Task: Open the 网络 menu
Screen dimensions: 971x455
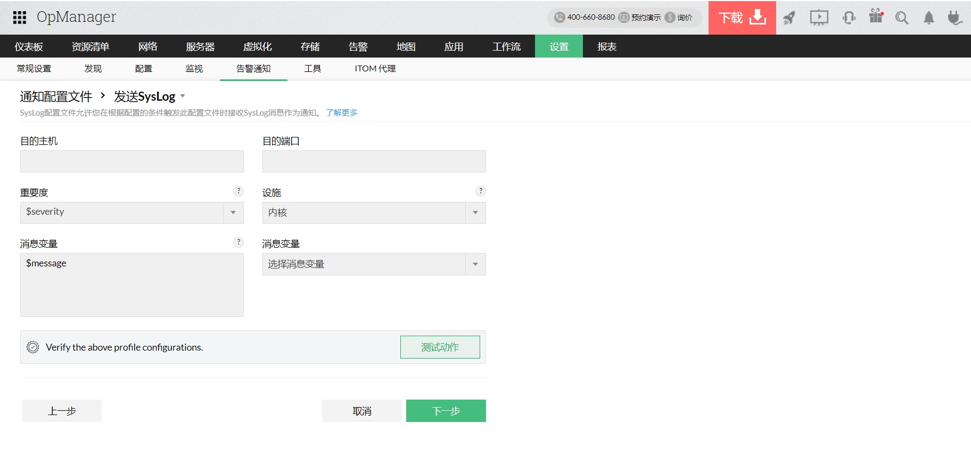Action: click(147, 46)
